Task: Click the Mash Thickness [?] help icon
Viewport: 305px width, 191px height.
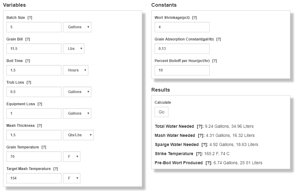Action: coord(39,126)
